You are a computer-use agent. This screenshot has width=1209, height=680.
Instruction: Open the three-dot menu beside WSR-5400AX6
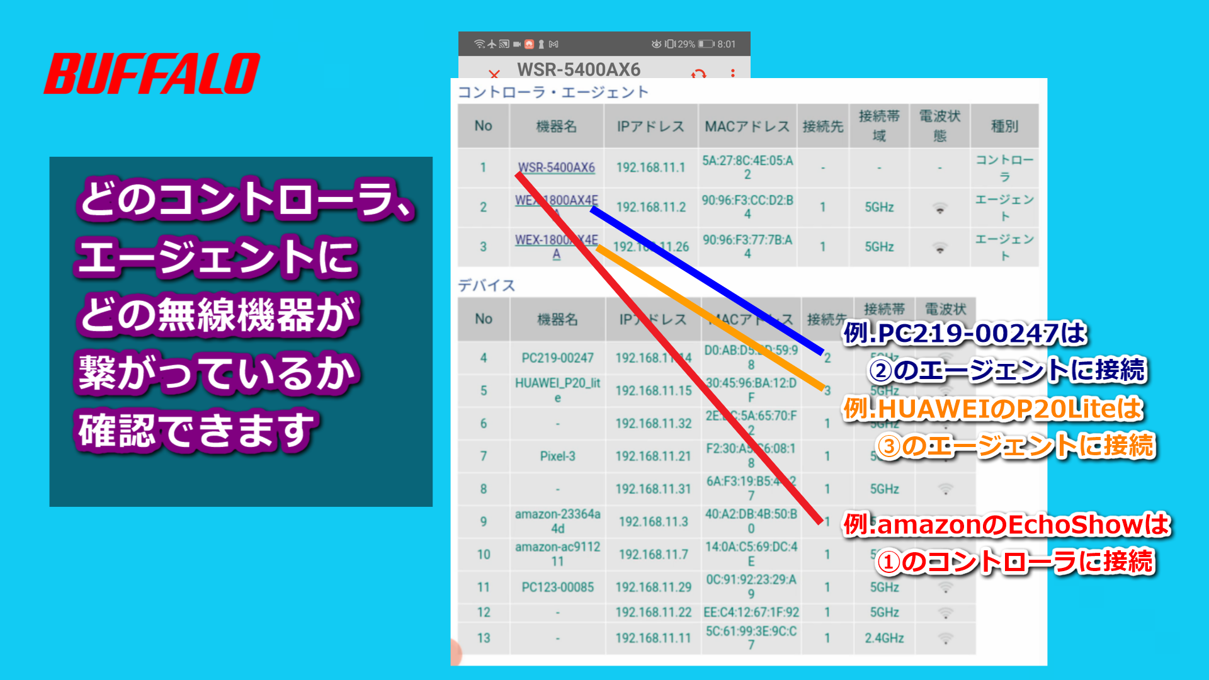coord(733,73)
